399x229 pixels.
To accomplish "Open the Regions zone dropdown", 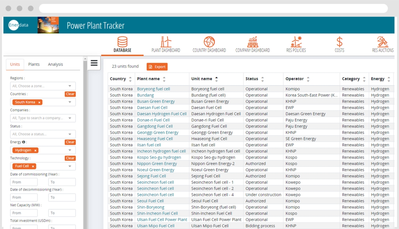I will (x=43, y=86).
